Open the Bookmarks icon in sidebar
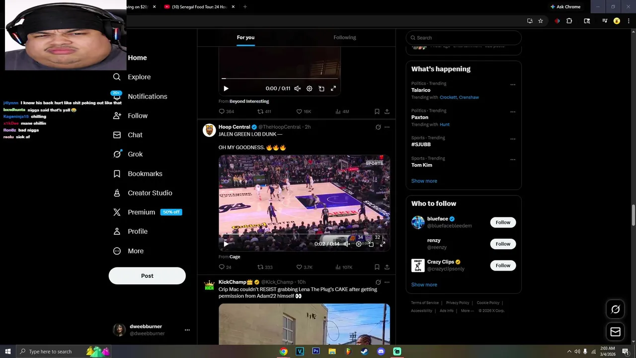 [117, 174]
